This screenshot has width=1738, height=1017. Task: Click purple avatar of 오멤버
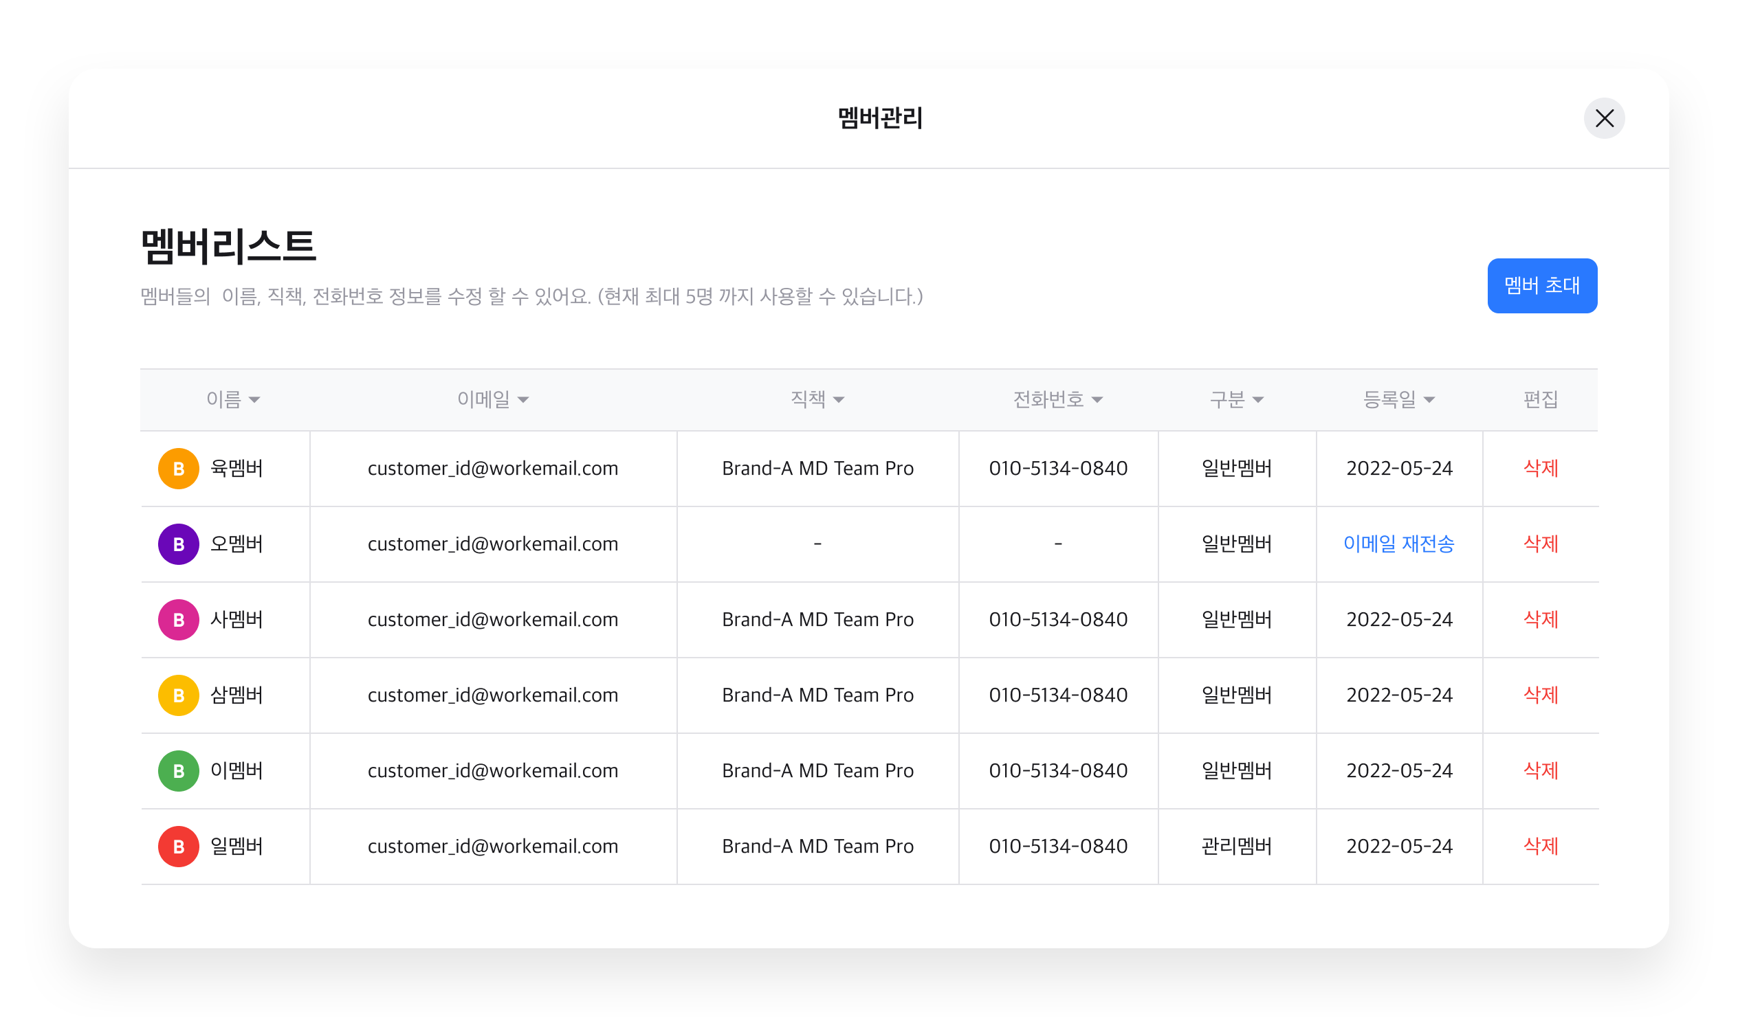[x=179, y=544]
